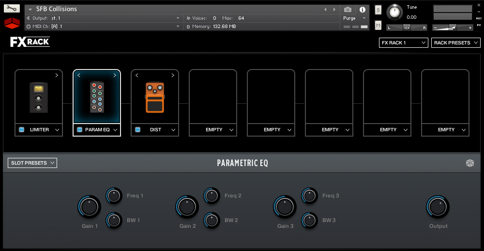The height and width of the screenshot is (251, 484).
Task: Open the instrument info icon
Action: click(x=363, y=10)
